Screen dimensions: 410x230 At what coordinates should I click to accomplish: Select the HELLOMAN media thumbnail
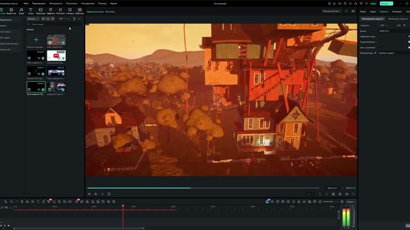coord(56,71)
